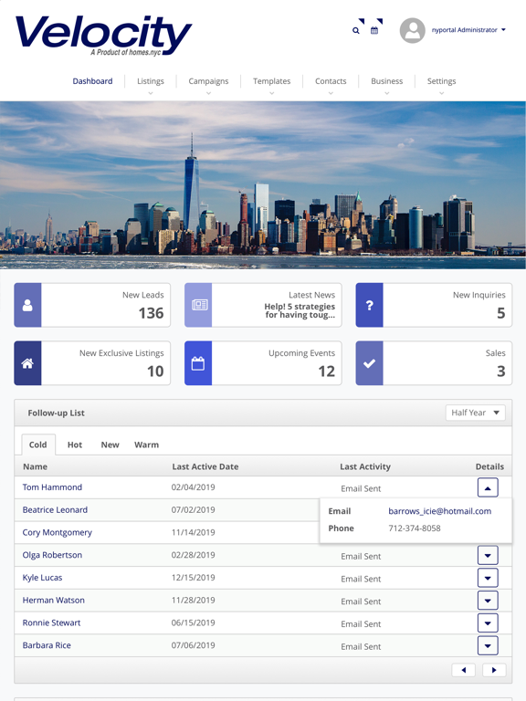Switch to the Hot tab
526x701 pixels.
click(x=75, y=445)
